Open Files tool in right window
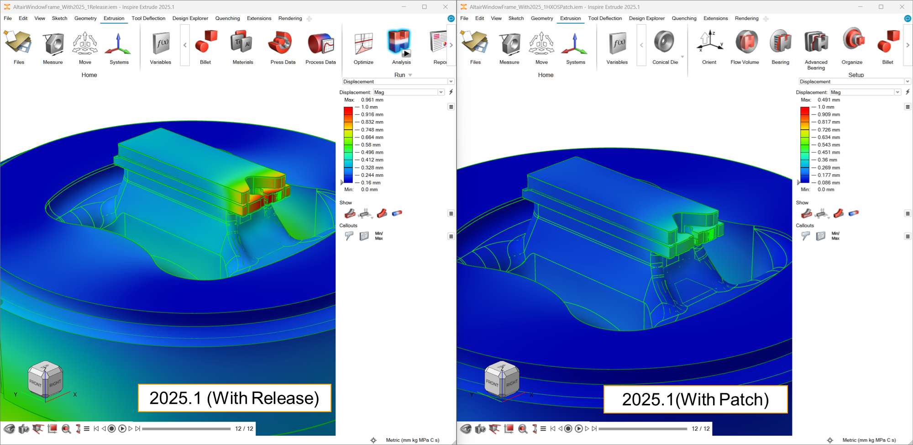This screenshot has width=913, height=445. tap(475, 47)
